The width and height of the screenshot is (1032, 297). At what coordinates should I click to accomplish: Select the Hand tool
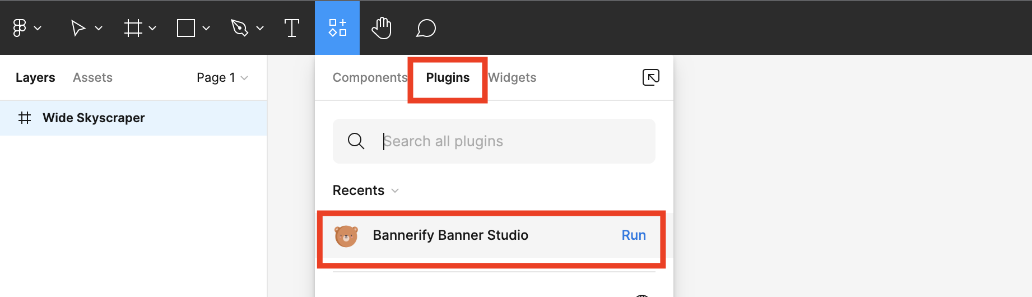(382, 28)
